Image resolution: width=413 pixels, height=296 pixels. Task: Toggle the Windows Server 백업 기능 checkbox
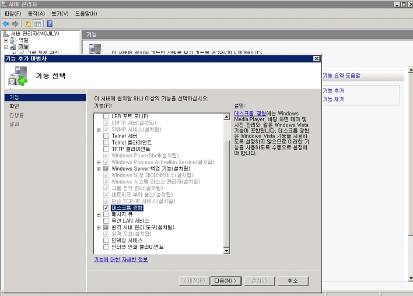(x=106, y=168)
